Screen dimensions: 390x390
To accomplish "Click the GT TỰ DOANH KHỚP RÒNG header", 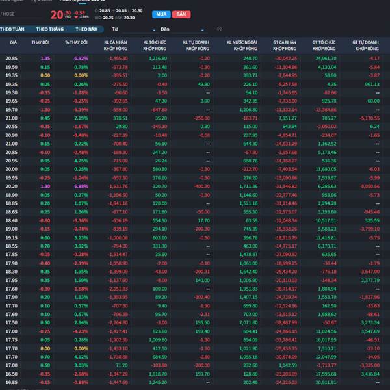I will [365, 45].
